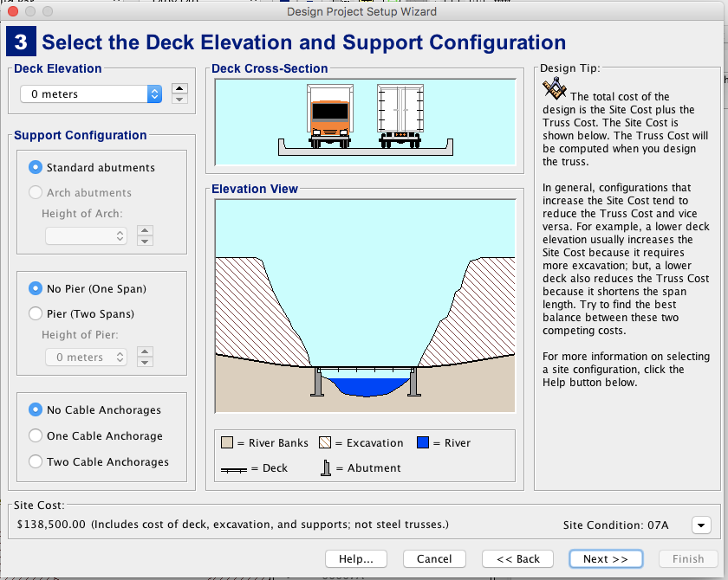The width and height of the screenshot is (728, 580).
Task: Click the compass Design Tip icon
Action: click(555, 88)
